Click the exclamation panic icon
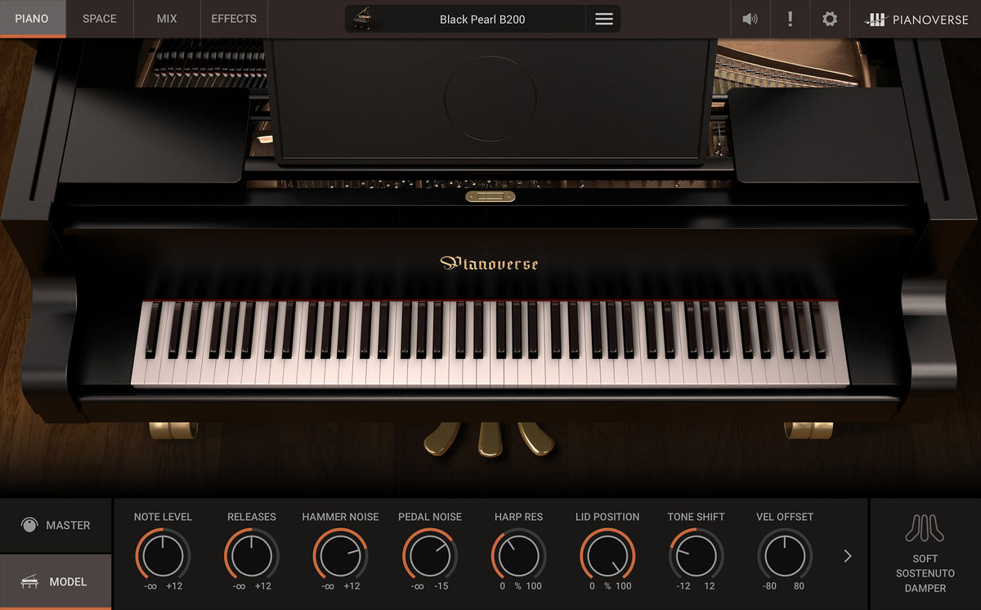The width and height of the screenshot is (981, 610). coord(790,19)
